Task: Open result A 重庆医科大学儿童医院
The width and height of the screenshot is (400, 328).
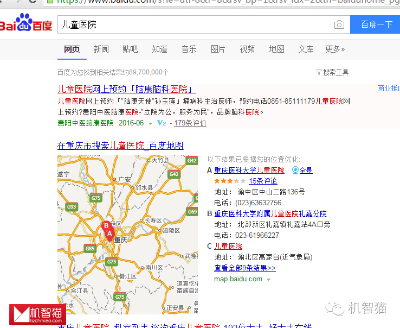Action: (249, 171)
